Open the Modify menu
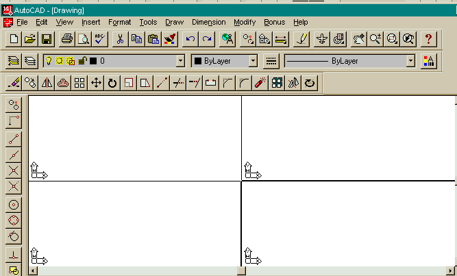 [245, 22]
